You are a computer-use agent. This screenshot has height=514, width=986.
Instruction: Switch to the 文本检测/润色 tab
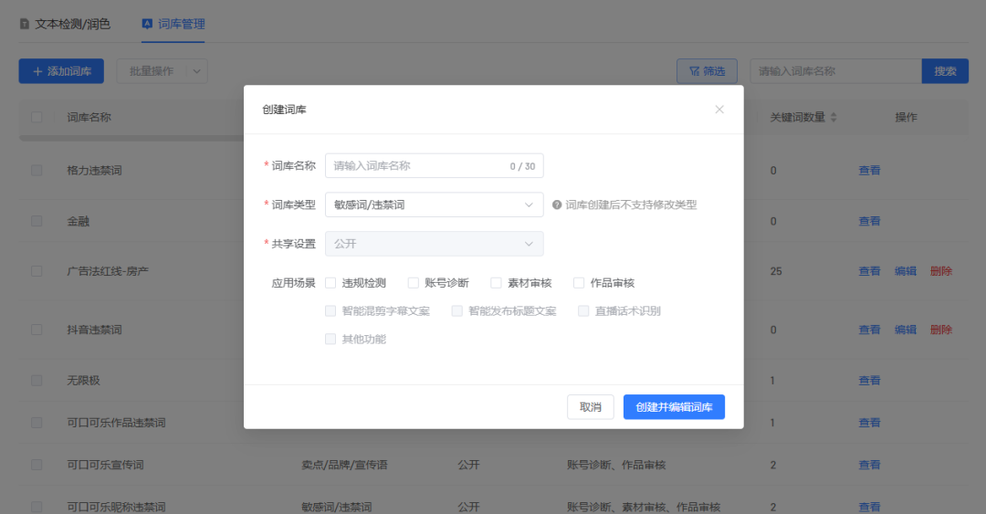pyautogui.click(x=65, y=24)
